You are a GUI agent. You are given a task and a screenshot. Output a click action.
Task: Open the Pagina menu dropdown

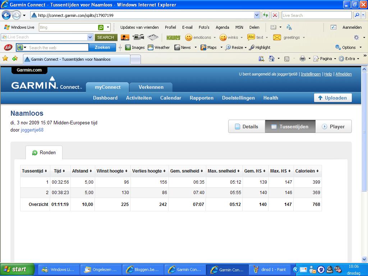point(335,59)
